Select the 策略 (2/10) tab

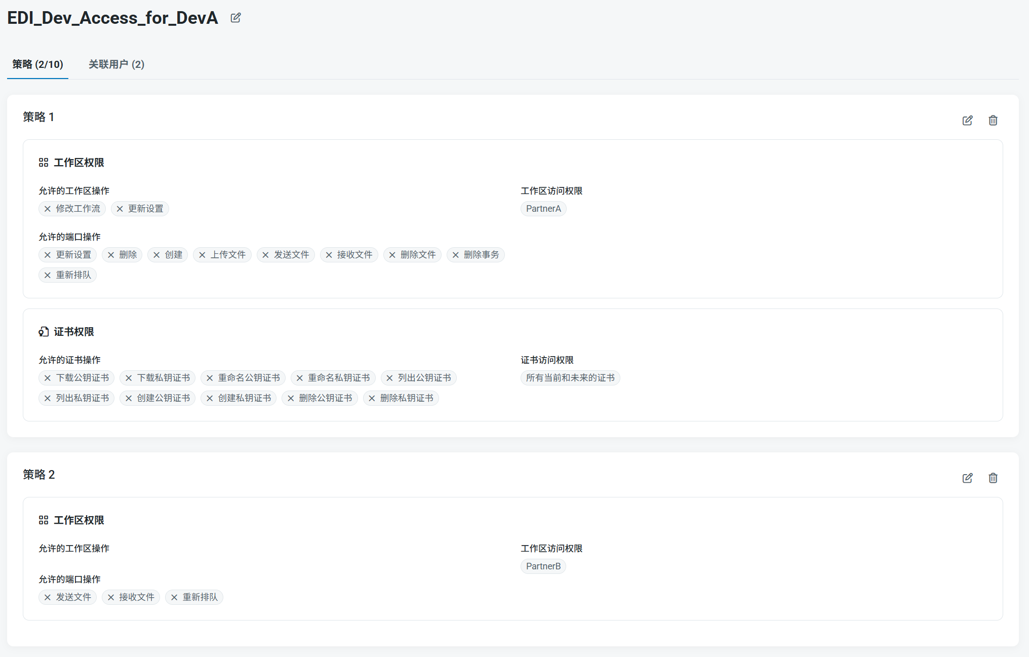click(38, 64)
